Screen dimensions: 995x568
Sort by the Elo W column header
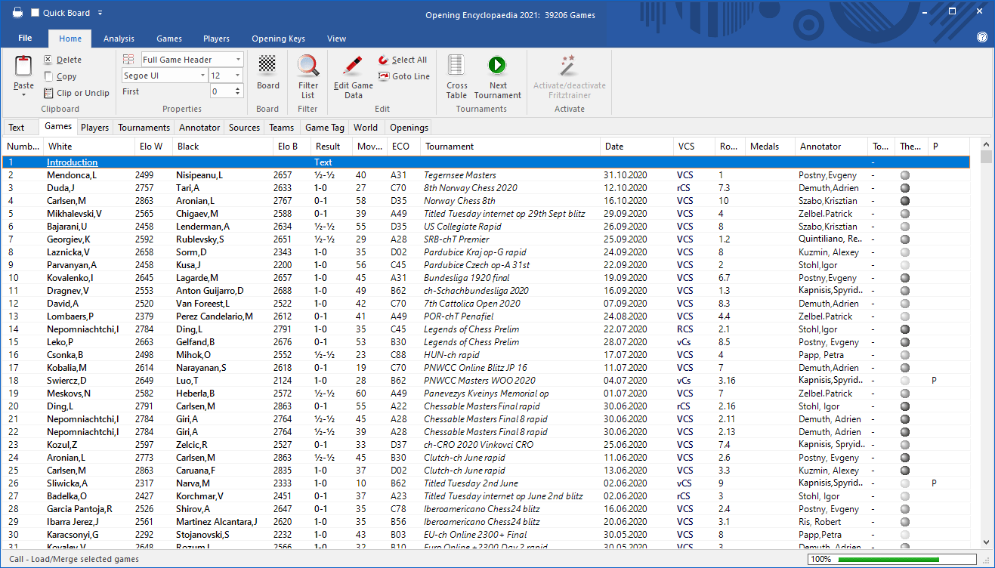coord(154,147)
